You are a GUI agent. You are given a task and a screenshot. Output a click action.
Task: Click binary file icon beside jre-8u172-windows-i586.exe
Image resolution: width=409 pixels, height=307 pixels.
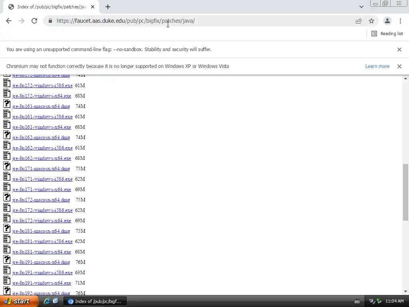point(7,208)
